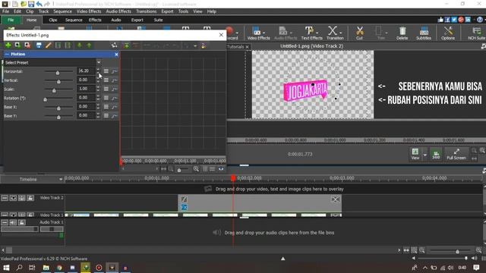The height and width of the screenshot is (273, 486).
Task: Toggle the eye visibility icon in keyframe editor
Action: coord(221,168)
